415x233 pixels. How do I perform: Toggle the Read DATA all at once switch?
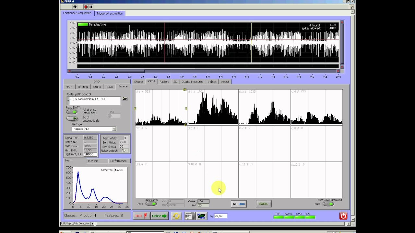(x=72, y=112)
